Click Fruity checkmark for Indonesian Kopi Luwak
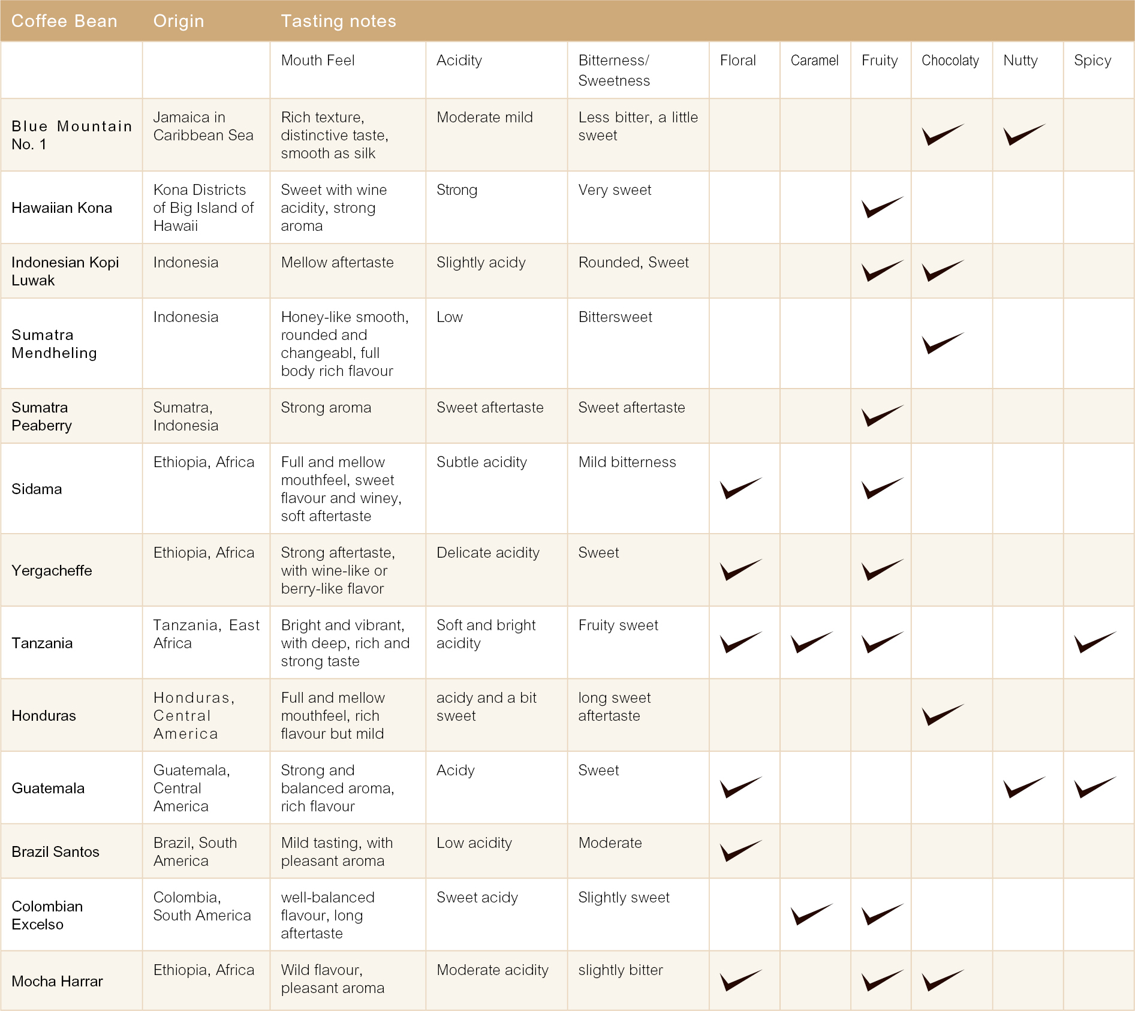The height and width of the screenshot is (1011, 1135). [x=882, y=271]
